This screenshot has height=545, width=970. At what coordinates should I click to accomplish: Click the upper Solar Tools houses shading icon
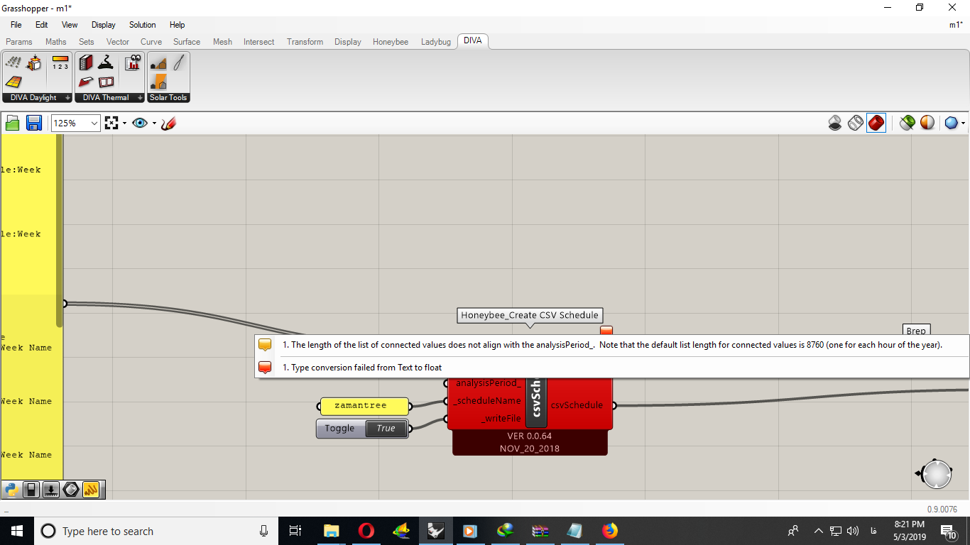click(159, 63)
